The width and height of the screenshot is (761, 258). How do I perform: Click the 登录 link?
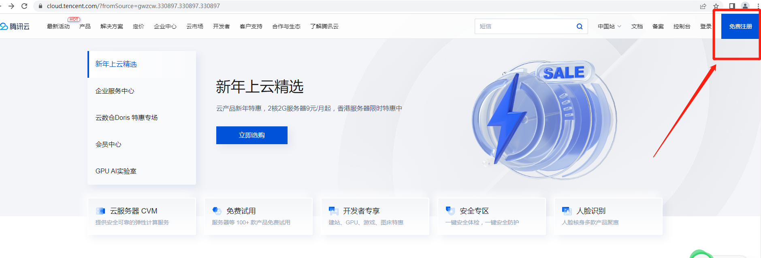[706, 26]
